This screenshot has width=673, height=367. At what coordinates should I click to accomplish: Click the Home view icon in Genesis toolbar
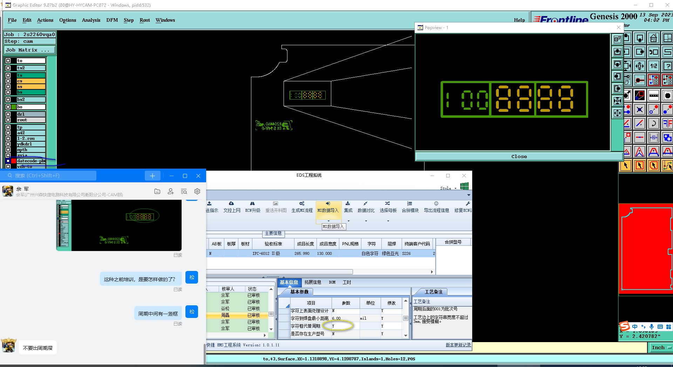653,38
